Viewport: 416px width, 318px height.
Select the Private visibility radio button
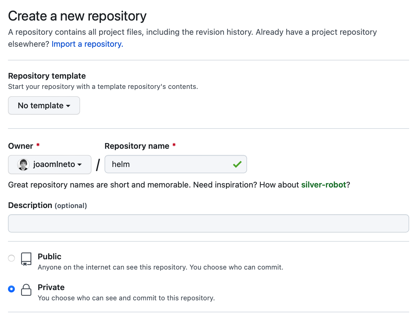click(x=11, y=289)
